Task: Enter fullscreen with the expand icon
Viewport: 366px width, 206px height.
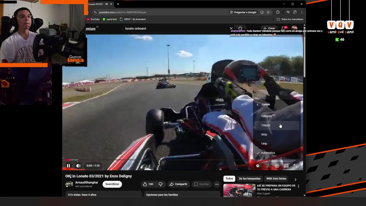Action: [295, 166]
